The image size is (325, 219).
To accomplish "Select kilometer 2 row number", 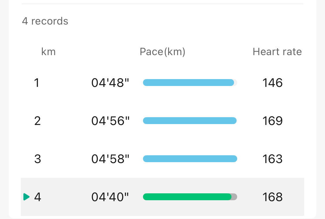I will [x=37, y=121].
